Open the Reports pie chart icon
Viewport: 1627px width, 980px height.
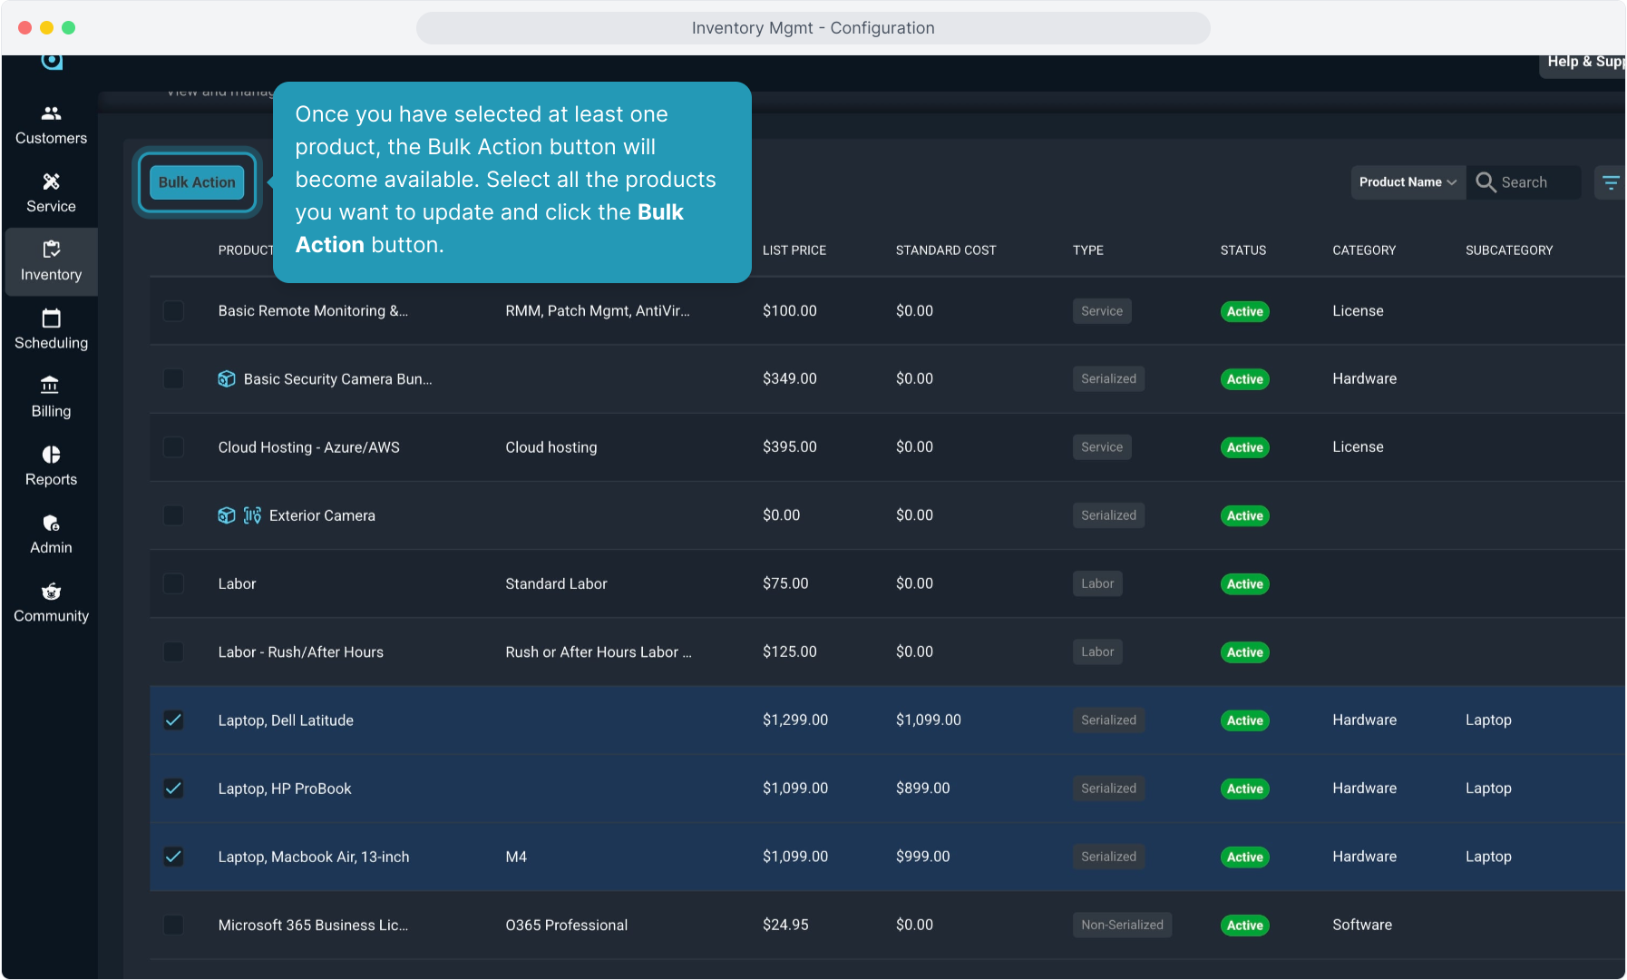tap(51, 455)
